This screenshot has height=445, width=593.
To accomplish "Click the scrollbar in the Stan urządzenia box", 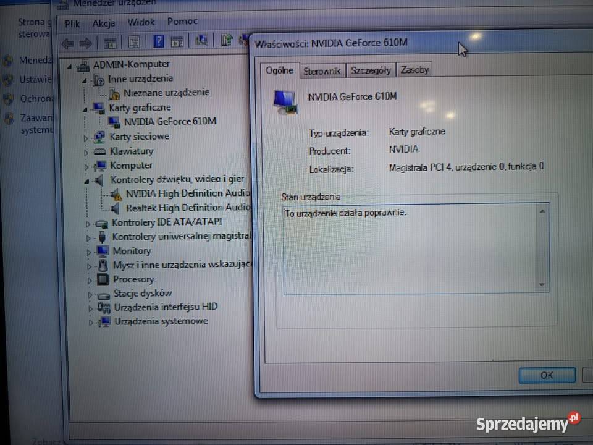I will coord(543,247).
